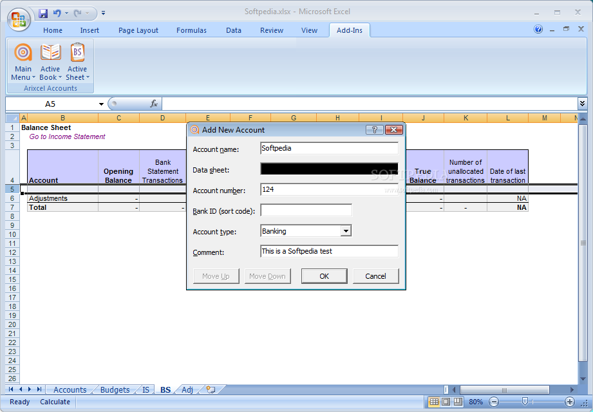Image resolution: width=593 pixels, height=412 pixels.
Task: Zoom in with the plus button
Action: pos(570,402)
